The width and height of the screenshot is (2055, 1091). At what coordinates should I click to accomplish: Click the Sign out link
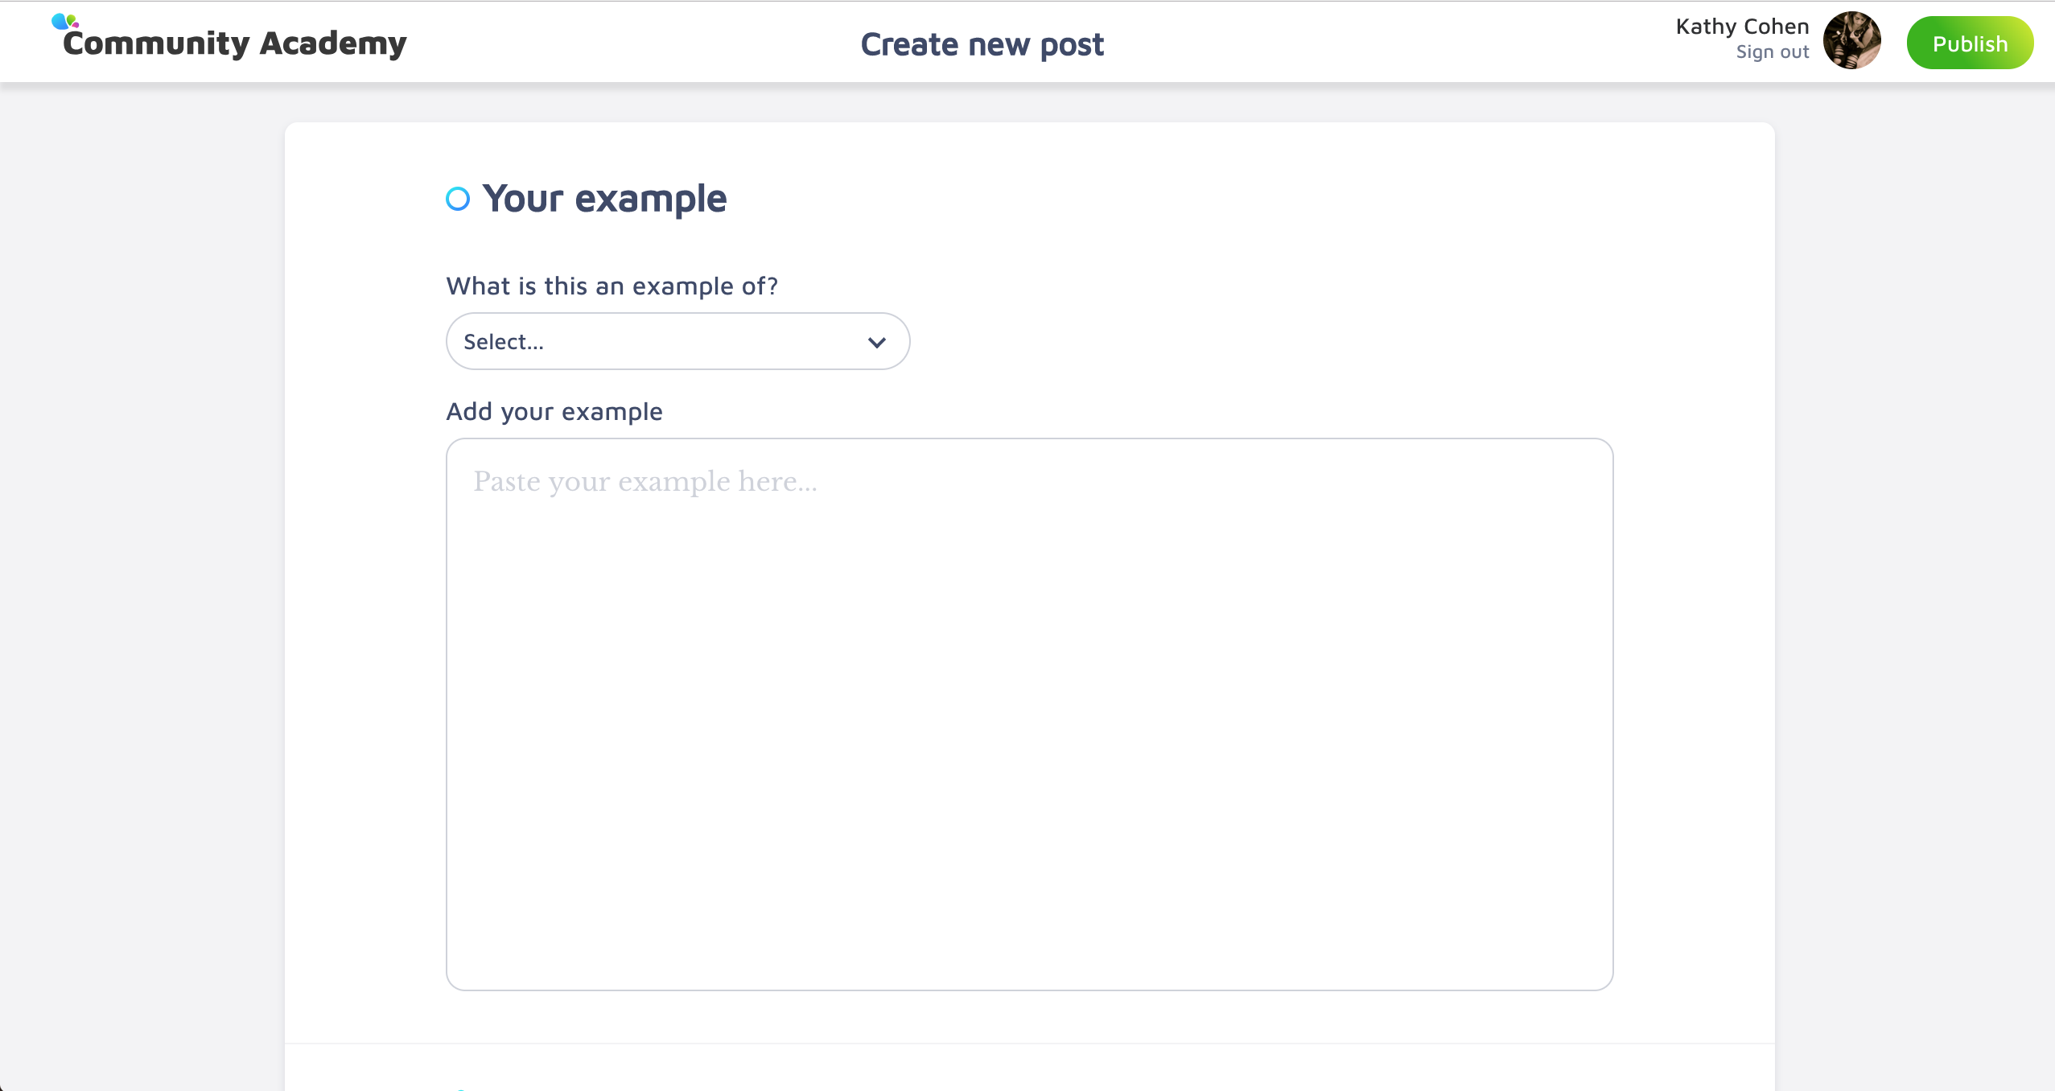coord(1772,52)
